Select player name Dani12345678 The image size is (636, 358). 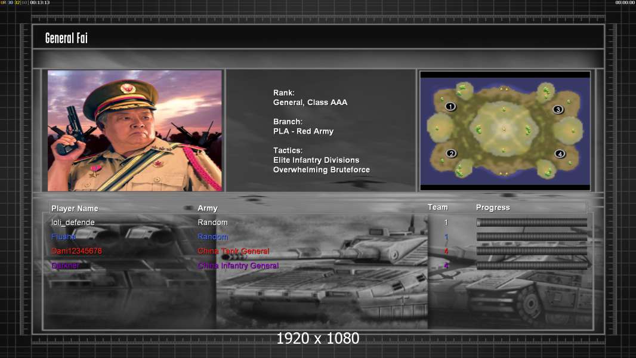[76, 251]
